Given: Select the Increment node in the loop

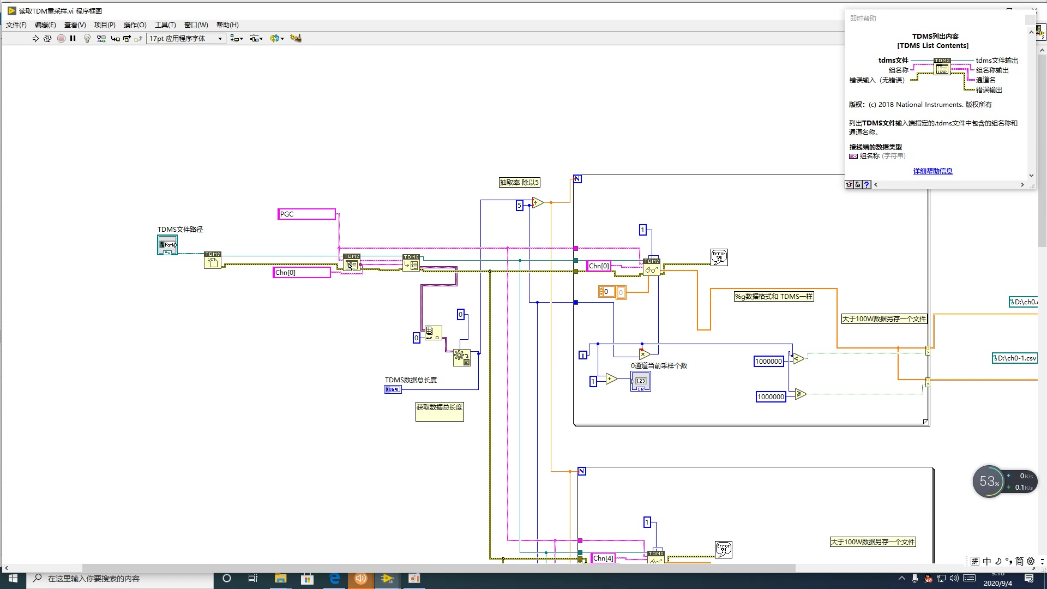Looking at the screenshot, I should [x=611, y=378].
